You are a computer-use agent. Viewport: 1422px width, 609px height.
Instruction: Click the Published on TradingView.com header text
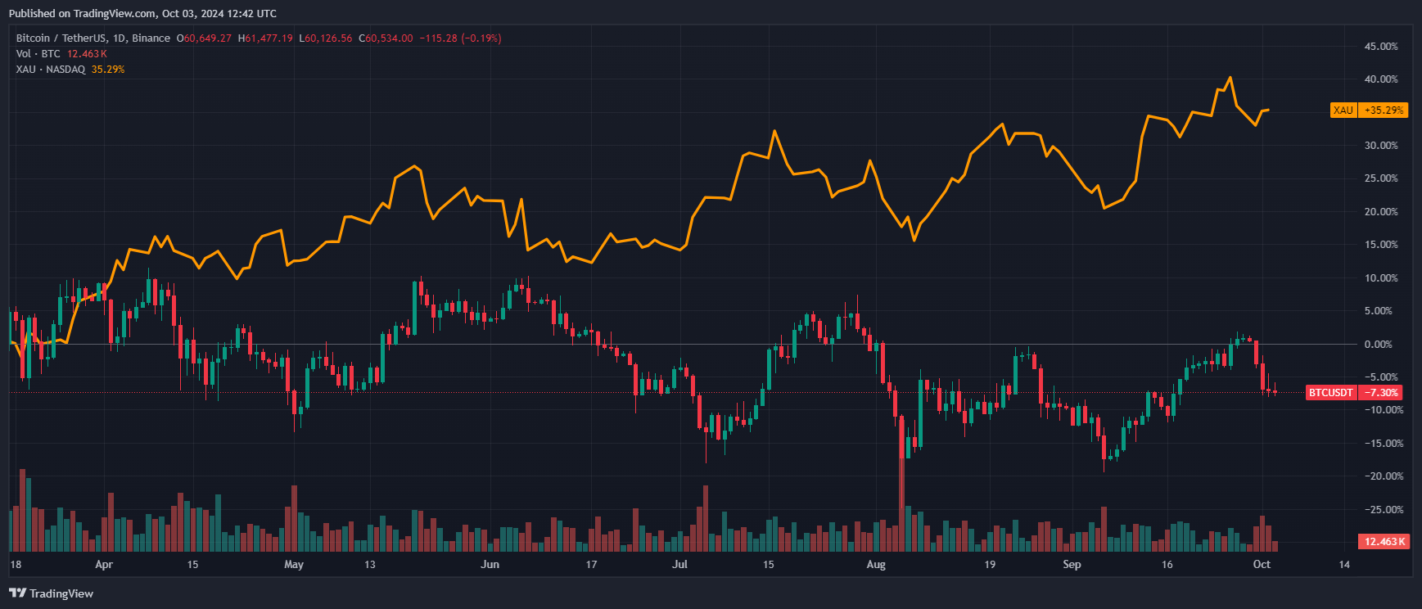[x=142, y=14]
